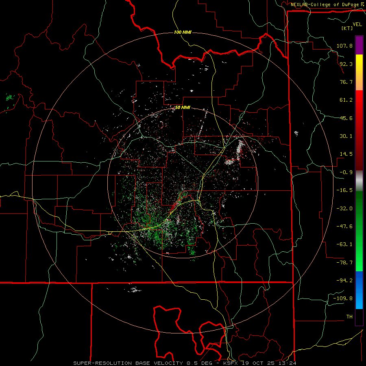Viewport: 366px width, 366px height.
Task: Click the -78.7 velocity scale value
Action: (x=344, y=263)
